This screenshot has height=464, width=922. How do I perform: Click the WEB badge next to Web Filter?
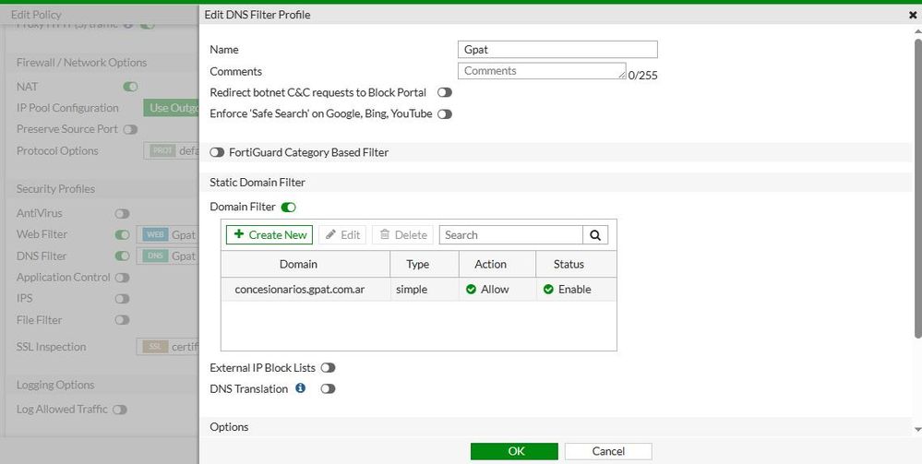point(156,234)
